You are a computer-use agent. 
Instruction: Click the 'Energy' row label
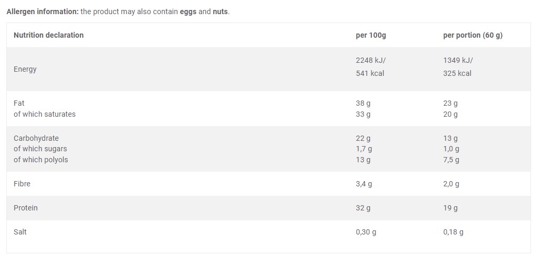(x=25, y=69)
